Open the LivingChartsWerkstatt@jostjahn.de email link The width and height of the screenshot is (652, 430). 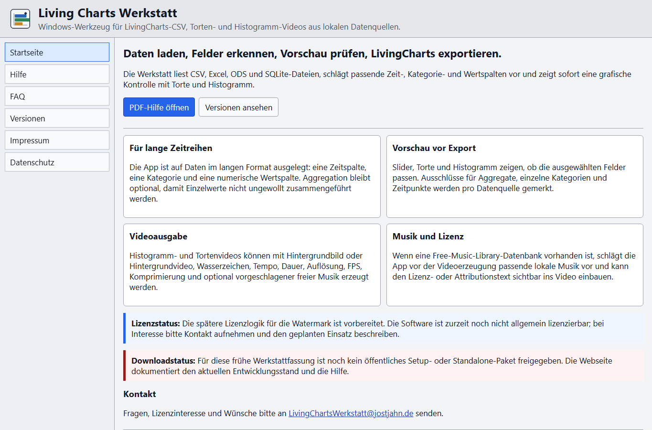point(351,413)
